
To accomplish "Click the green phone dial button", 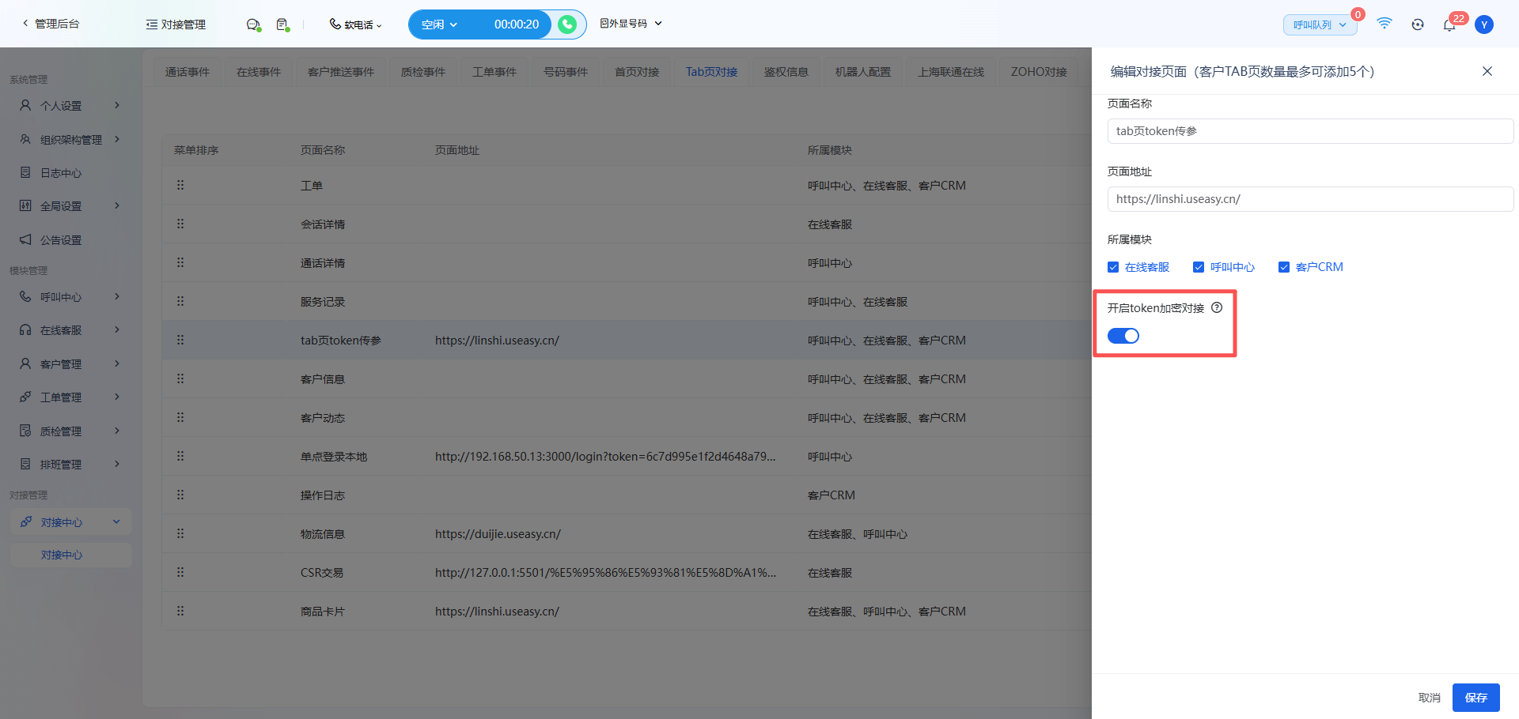I will [567, 24].
